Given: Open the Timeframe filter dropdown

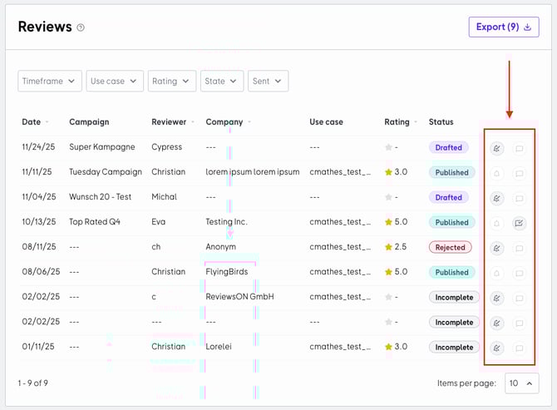Looking at the screenshot, I should click(x=50, y=82).
